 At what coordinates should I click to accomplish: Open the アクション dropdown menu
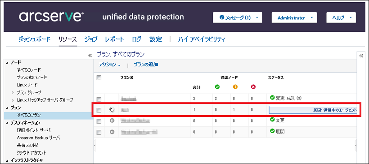[110, 65]
